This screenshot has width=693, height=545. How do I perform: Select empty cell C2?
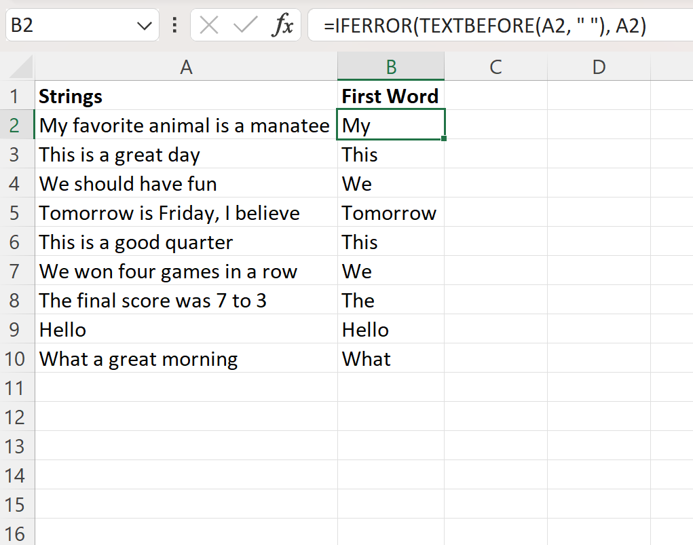495,125
